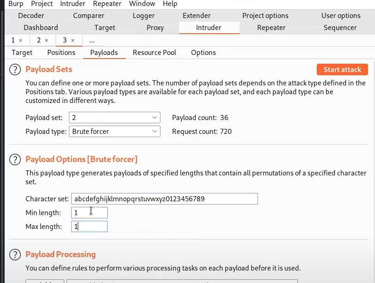Close Intruder attack tab 1
The width and height of the screenshot is (375, 283).
click(20, 40)
